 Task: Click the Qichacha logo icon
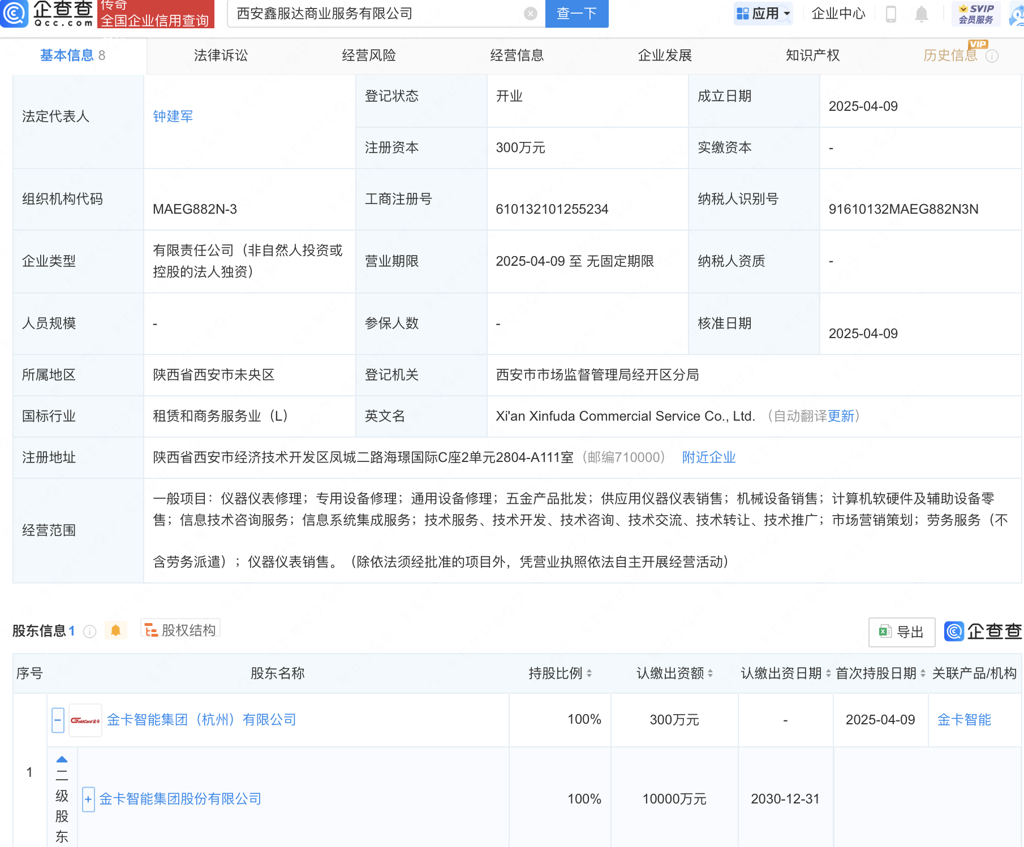click(14, 13)
